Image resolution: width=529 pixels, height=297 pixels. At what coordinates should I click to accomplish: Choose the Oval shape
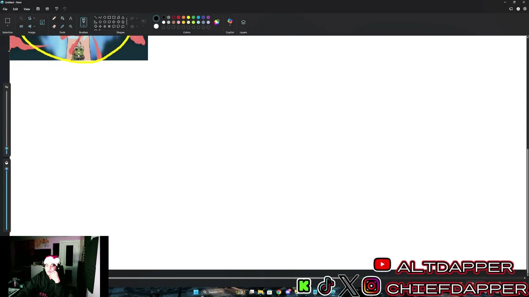point(105,18)
